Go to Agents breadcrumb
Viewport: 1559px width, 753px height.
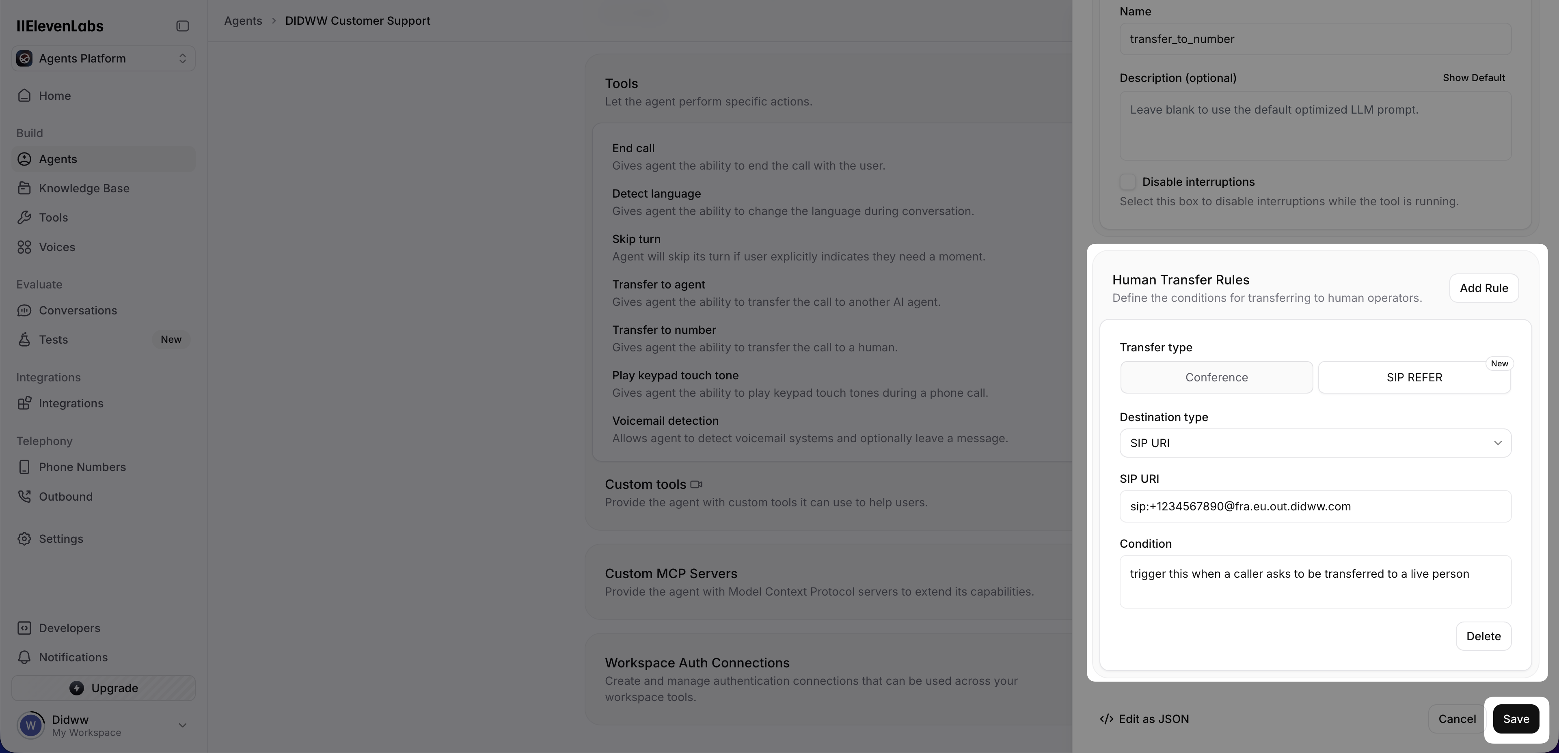pos(243,21)
